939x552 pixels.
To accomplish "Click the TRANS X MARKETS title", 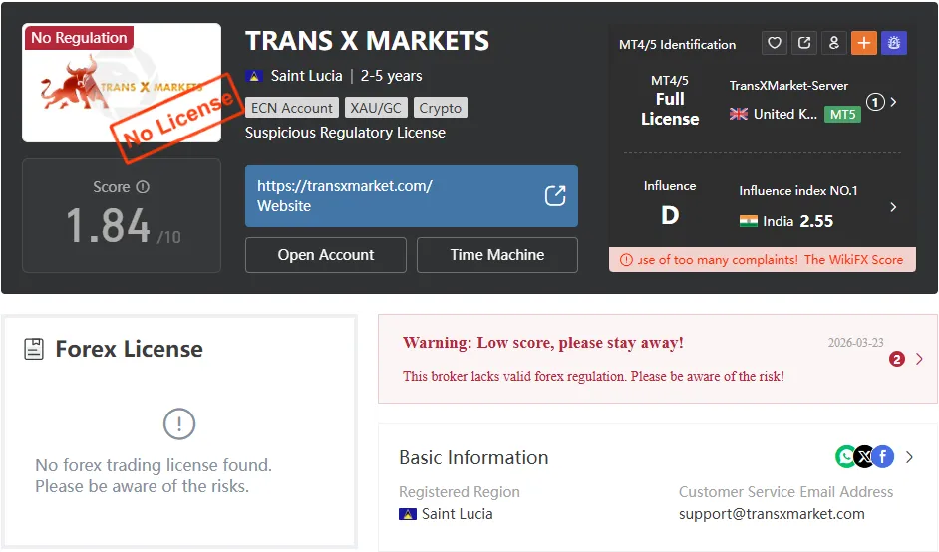I will click(367, 41).
